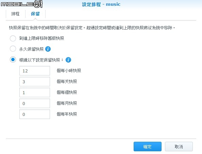Click the 個每年快照 label
202x154 pixels.
(67, 114)
